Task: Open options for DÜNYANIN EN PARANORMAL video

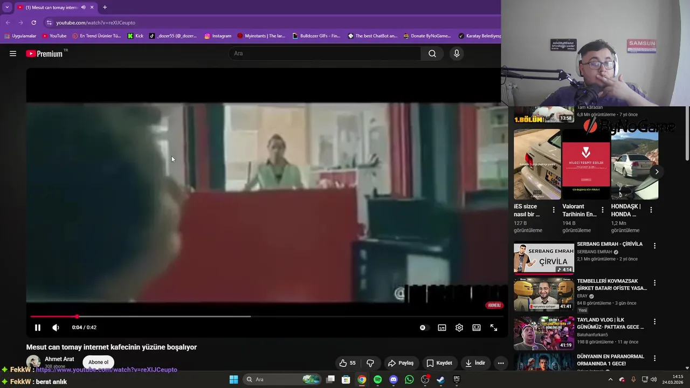Action: (x=655, y=358)
